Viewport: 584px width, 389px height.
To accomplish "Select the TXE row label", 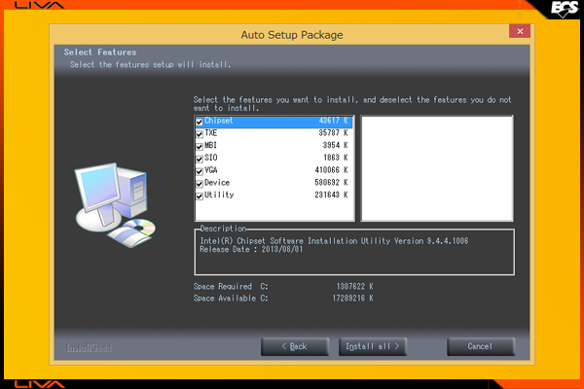I will (211, 133).
